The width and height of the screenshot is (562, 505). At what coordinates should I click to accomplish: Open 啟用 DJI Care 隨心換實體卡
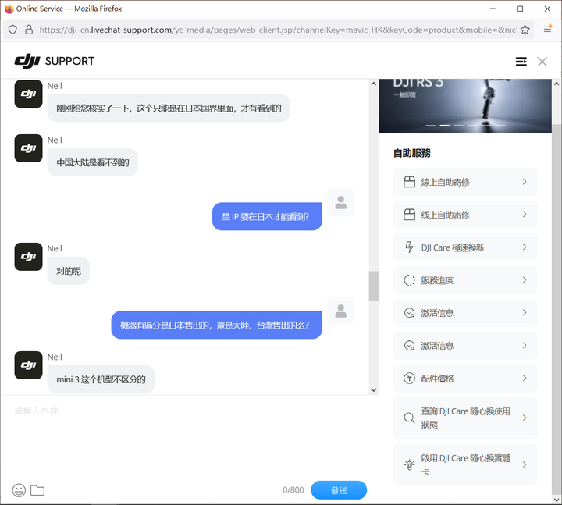(465, 464)
